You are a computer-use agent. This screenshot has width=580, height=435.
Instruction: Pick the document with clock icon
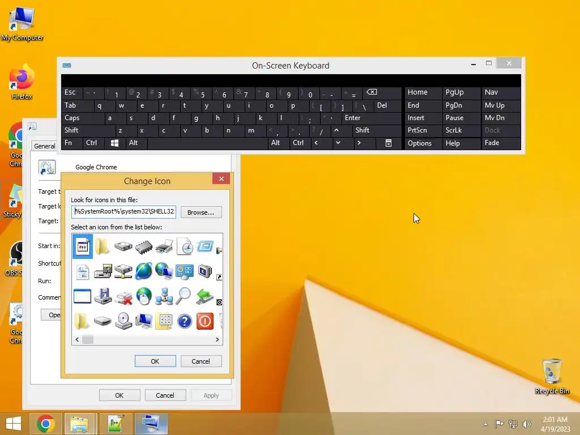click(185, 246)
